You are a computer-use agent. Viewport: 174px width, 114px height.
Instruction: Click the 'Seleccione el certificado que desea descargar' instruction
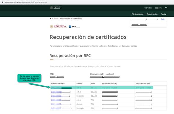click(85, 66)
